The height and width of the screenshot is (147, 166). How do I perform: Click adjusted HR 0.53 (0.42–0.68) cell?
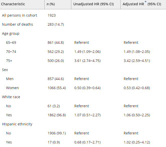point(137,88)
